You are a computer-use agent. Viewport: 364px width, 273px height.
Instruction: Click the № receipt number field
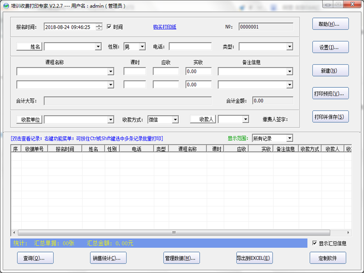[266, 27]
